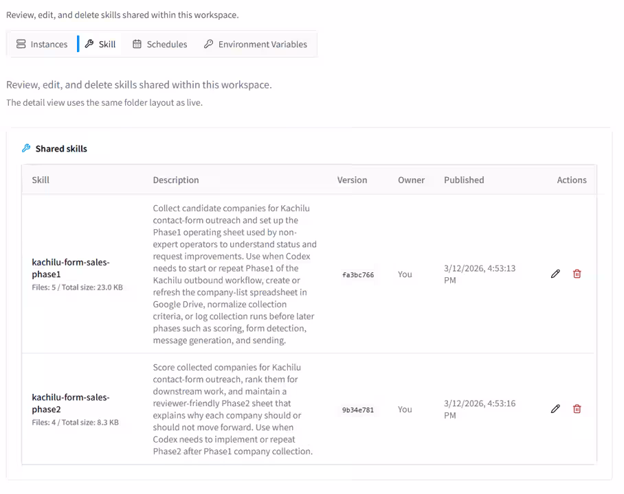Delete the kachilu-form-sales-phase1 skill via trash icon
The image size is (624, 494).
(577, 274)
